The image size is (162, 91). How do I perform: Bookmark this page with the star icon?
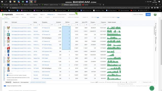pyautogui.click(x=149, y=8)
